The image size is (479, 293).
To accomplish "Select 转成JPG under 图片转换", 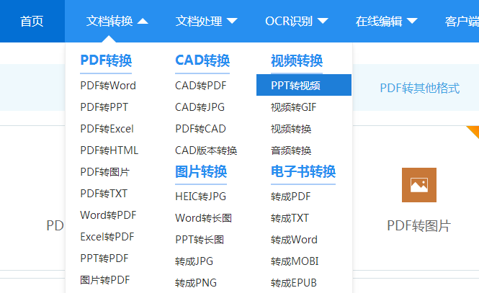I will click(x=194, y=261).
